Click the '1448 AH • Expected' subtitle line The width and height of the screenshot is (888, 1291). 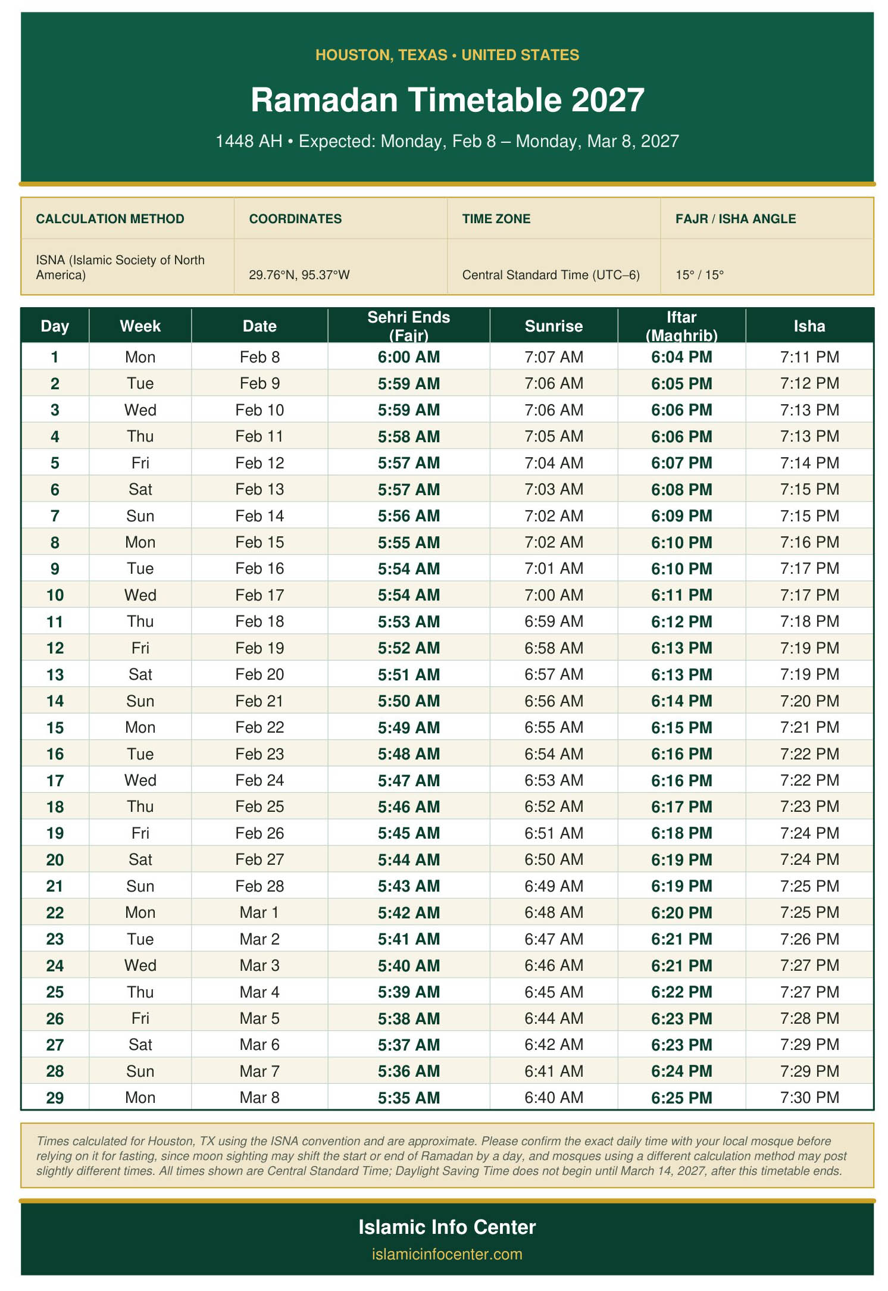[x=447, y=141]
